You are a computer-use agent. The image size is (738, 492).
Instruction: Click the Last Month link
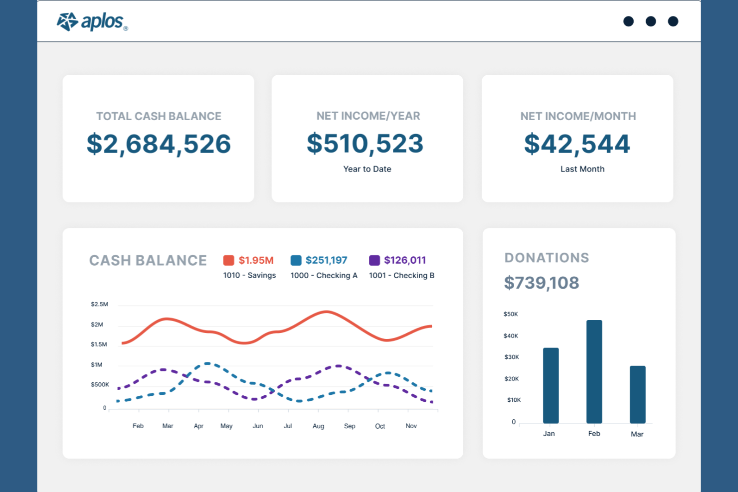tap(582, 169)
